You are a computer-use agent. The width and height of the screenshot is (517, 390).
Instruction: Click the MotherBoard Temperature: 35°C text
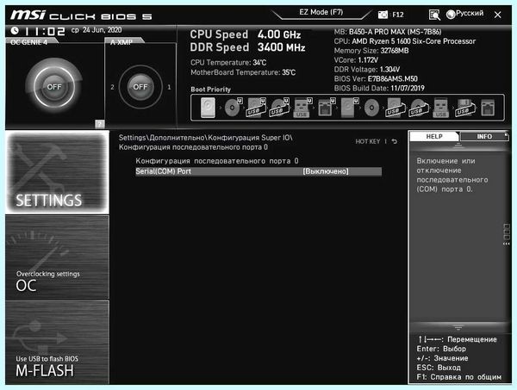(243, 72)
